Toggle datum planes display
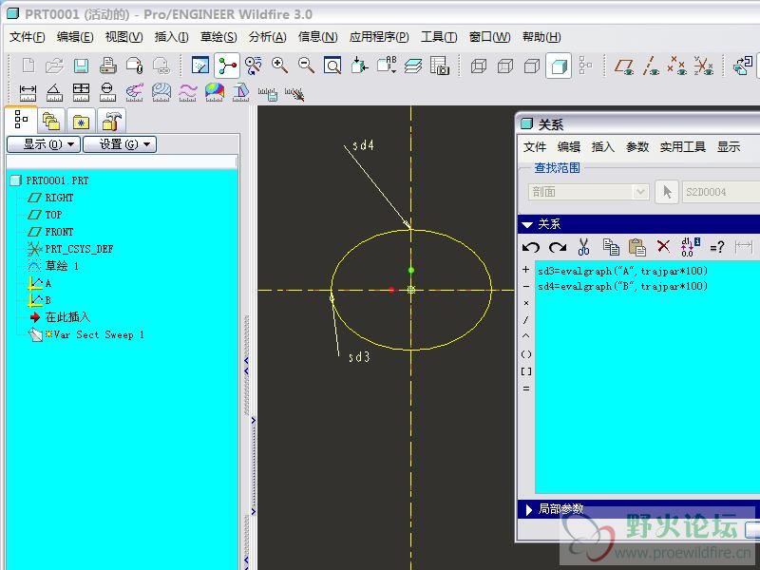 click(624, 66)
